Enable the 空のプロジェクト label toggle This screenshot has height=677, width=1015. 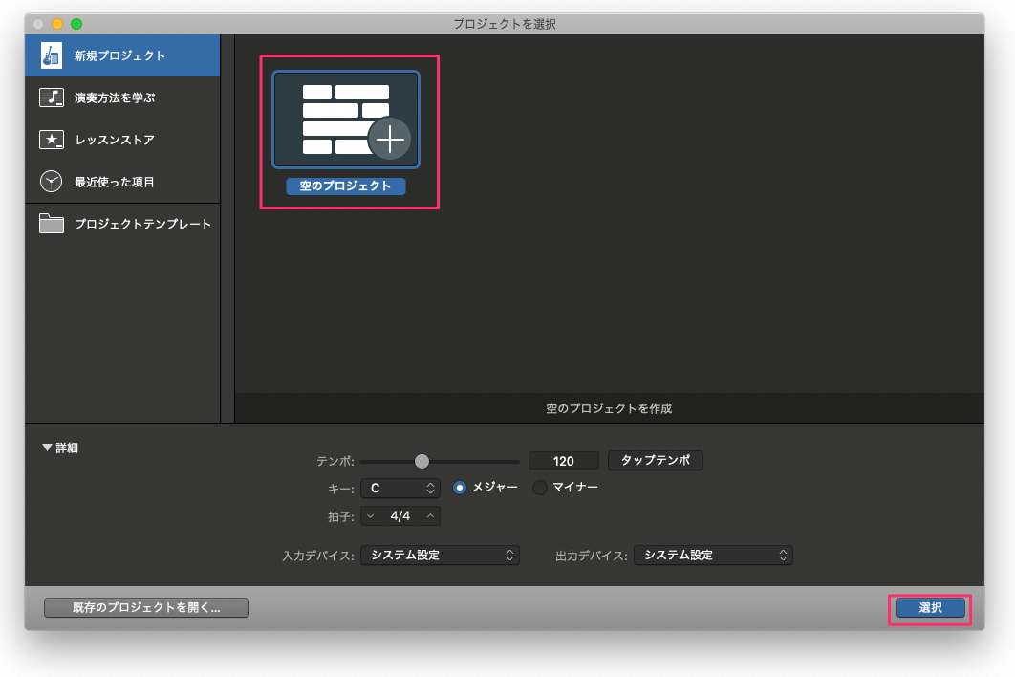pyautogui.click(x=346, y=186)
